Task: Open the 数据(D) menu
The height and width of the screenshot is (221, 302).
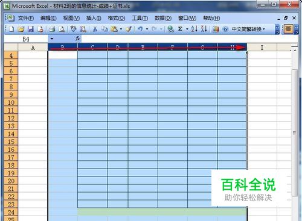Action: pos(163,18)
